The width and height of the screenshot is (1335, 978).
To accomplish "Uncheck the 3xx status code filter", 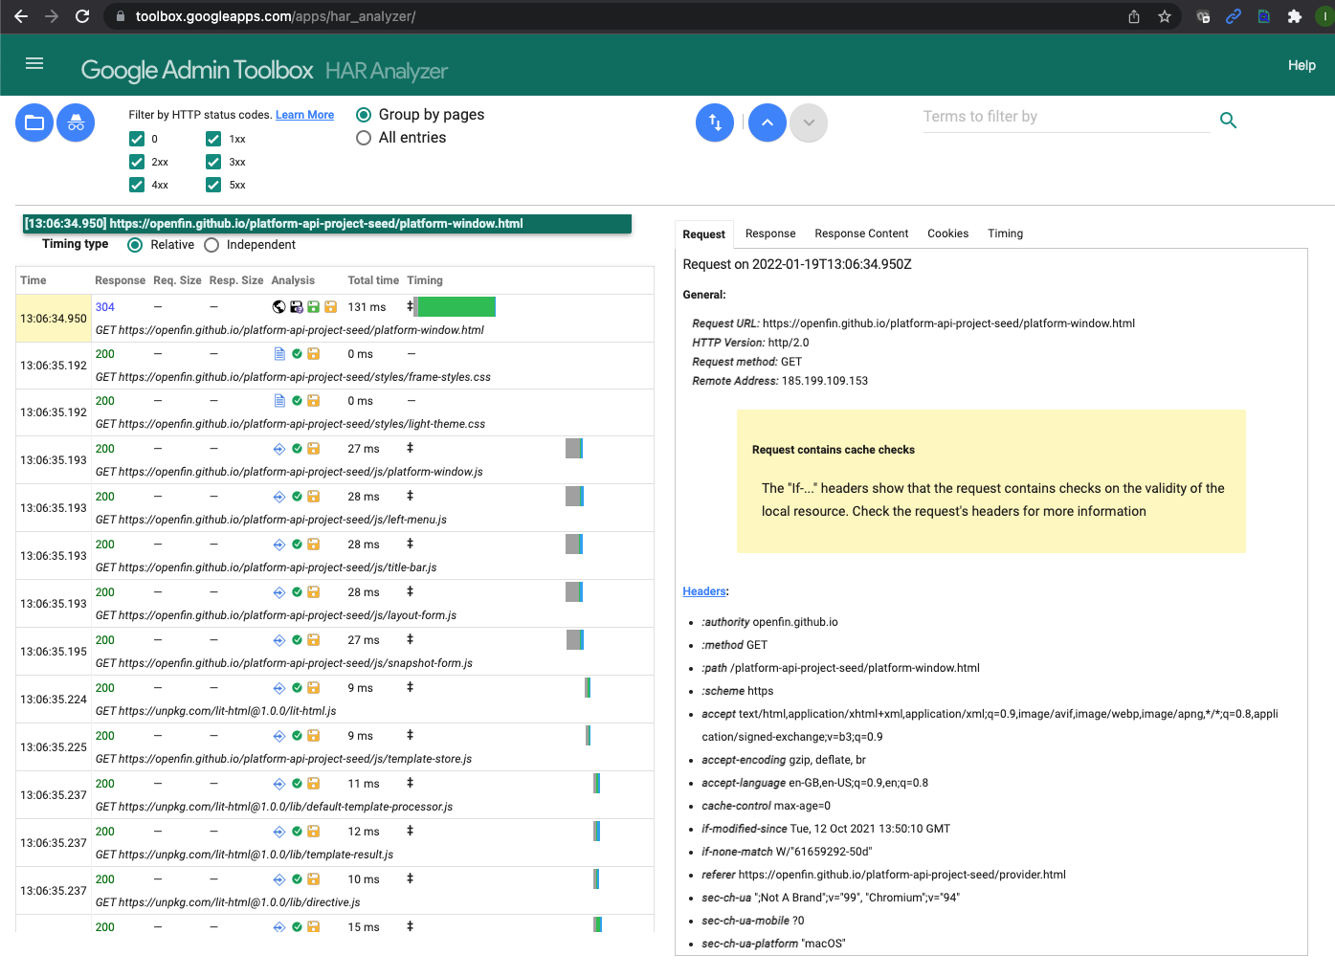I will pos(213,162).
